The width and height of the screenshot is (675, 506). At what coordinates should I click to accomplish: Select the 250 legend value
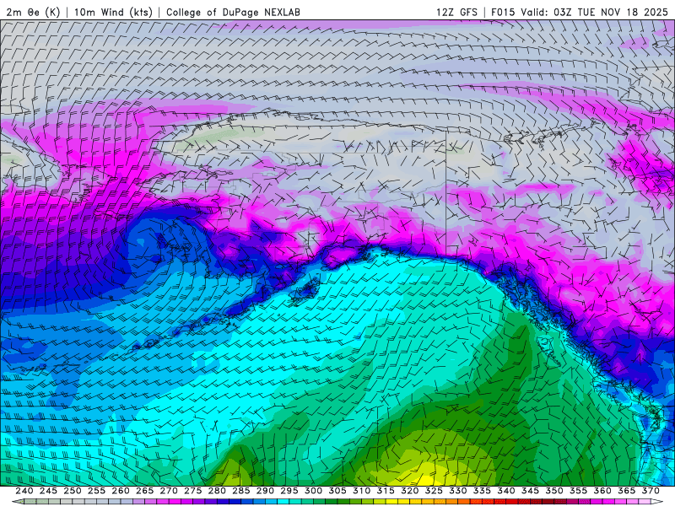tap(73, 491)
